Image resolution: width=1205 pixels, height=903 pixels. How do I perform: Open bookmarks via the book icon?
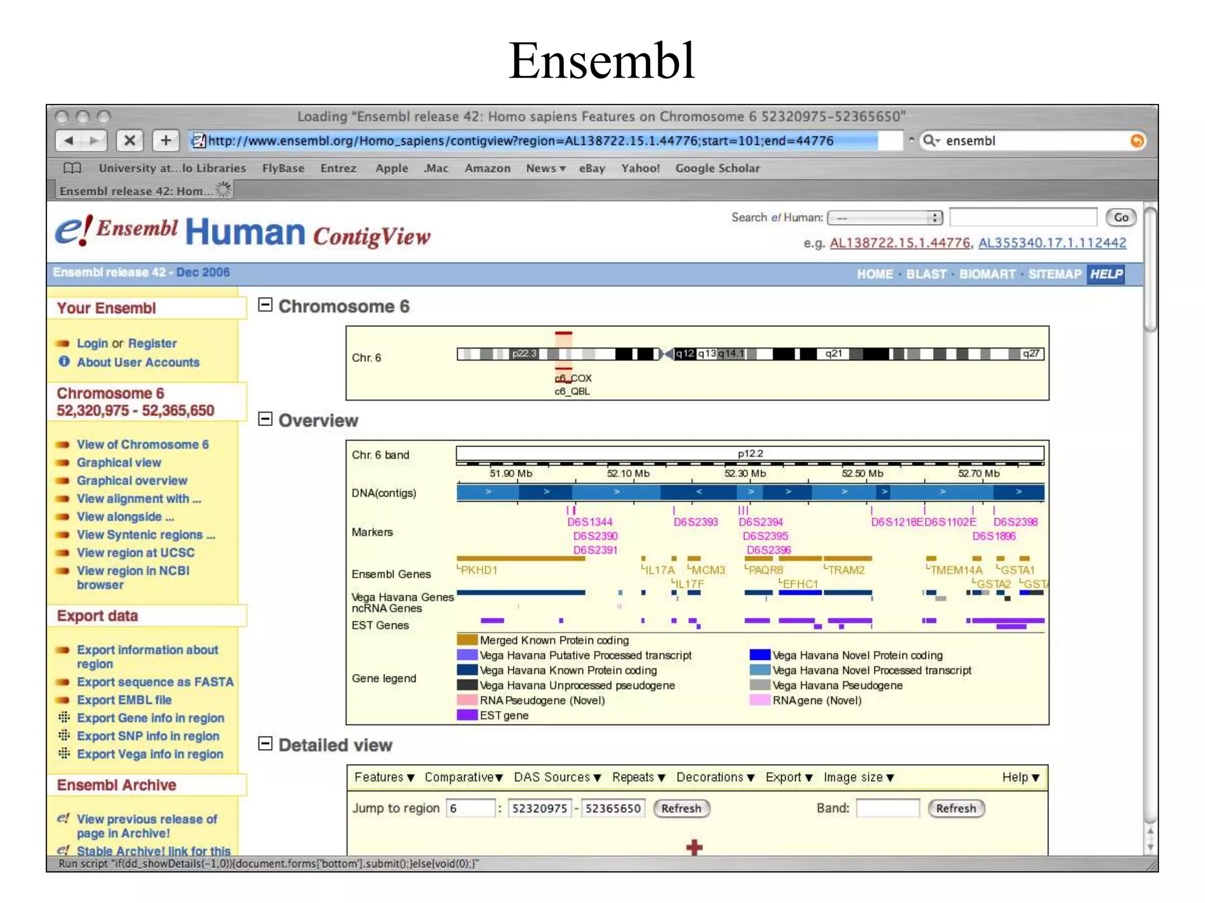click(x=72, y=168)
